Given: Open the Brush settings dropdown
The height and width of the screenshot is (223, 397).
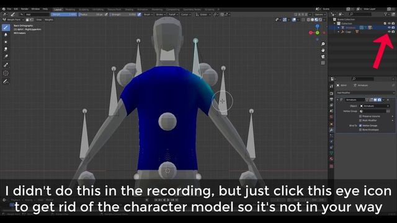Looking at the screenshot, I should tap(148, 14).
